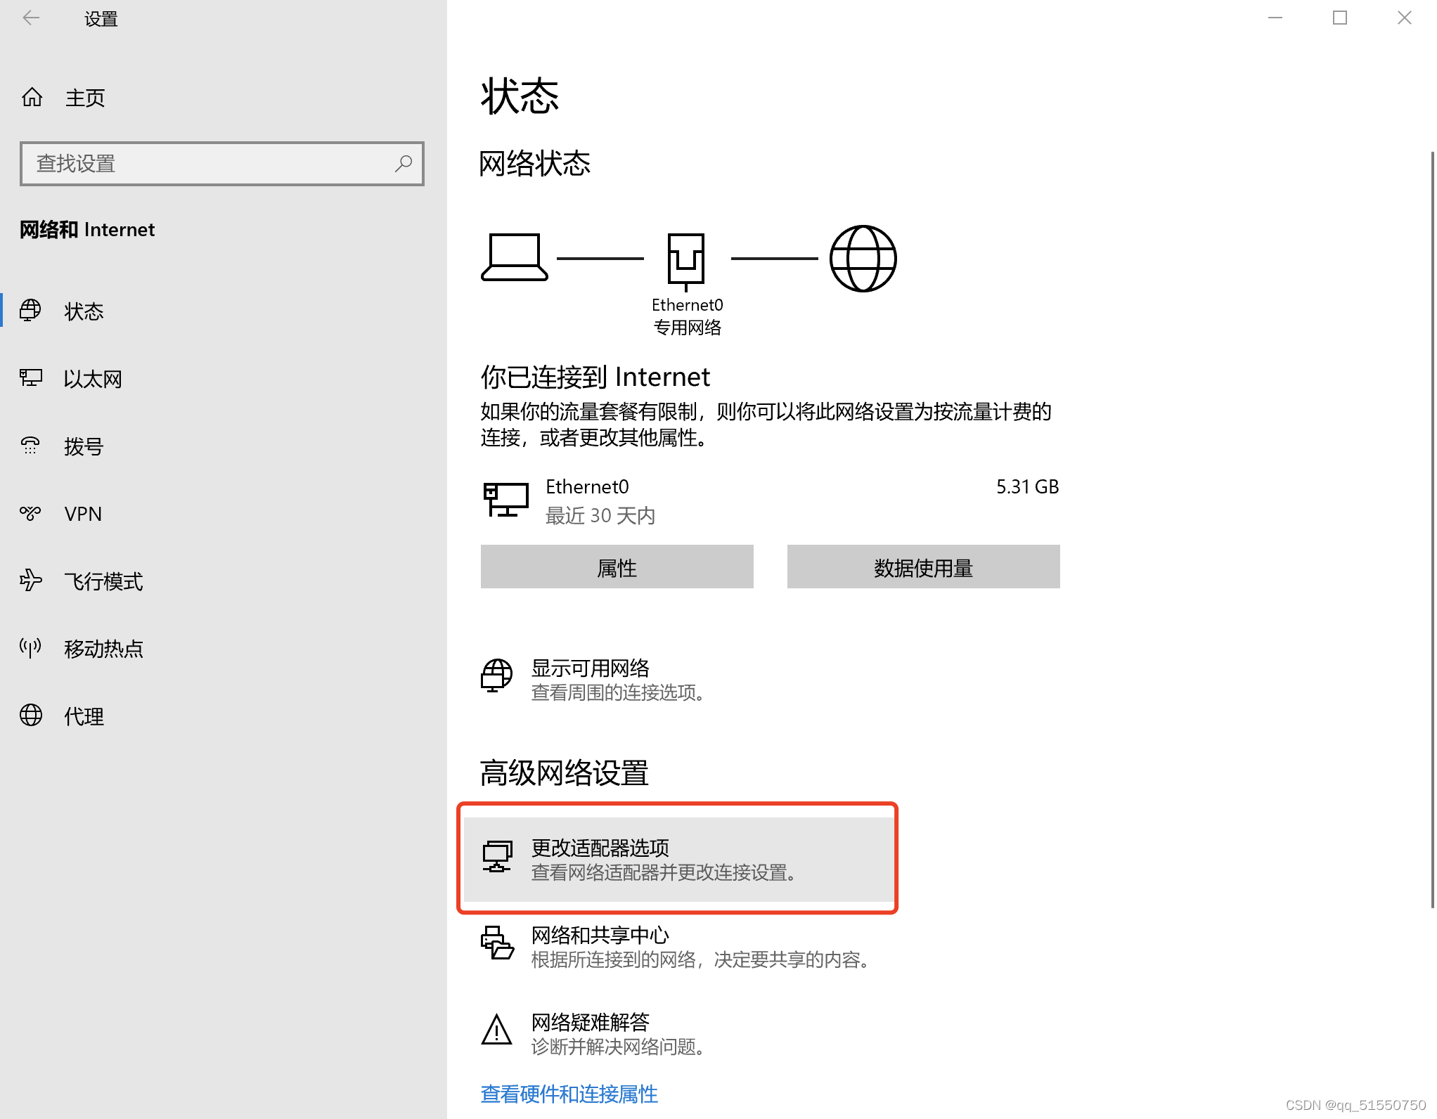The height and width of the screenshot is (1119, 1437).
Task: Go back with the back arrow
Action: coord(31,18)
